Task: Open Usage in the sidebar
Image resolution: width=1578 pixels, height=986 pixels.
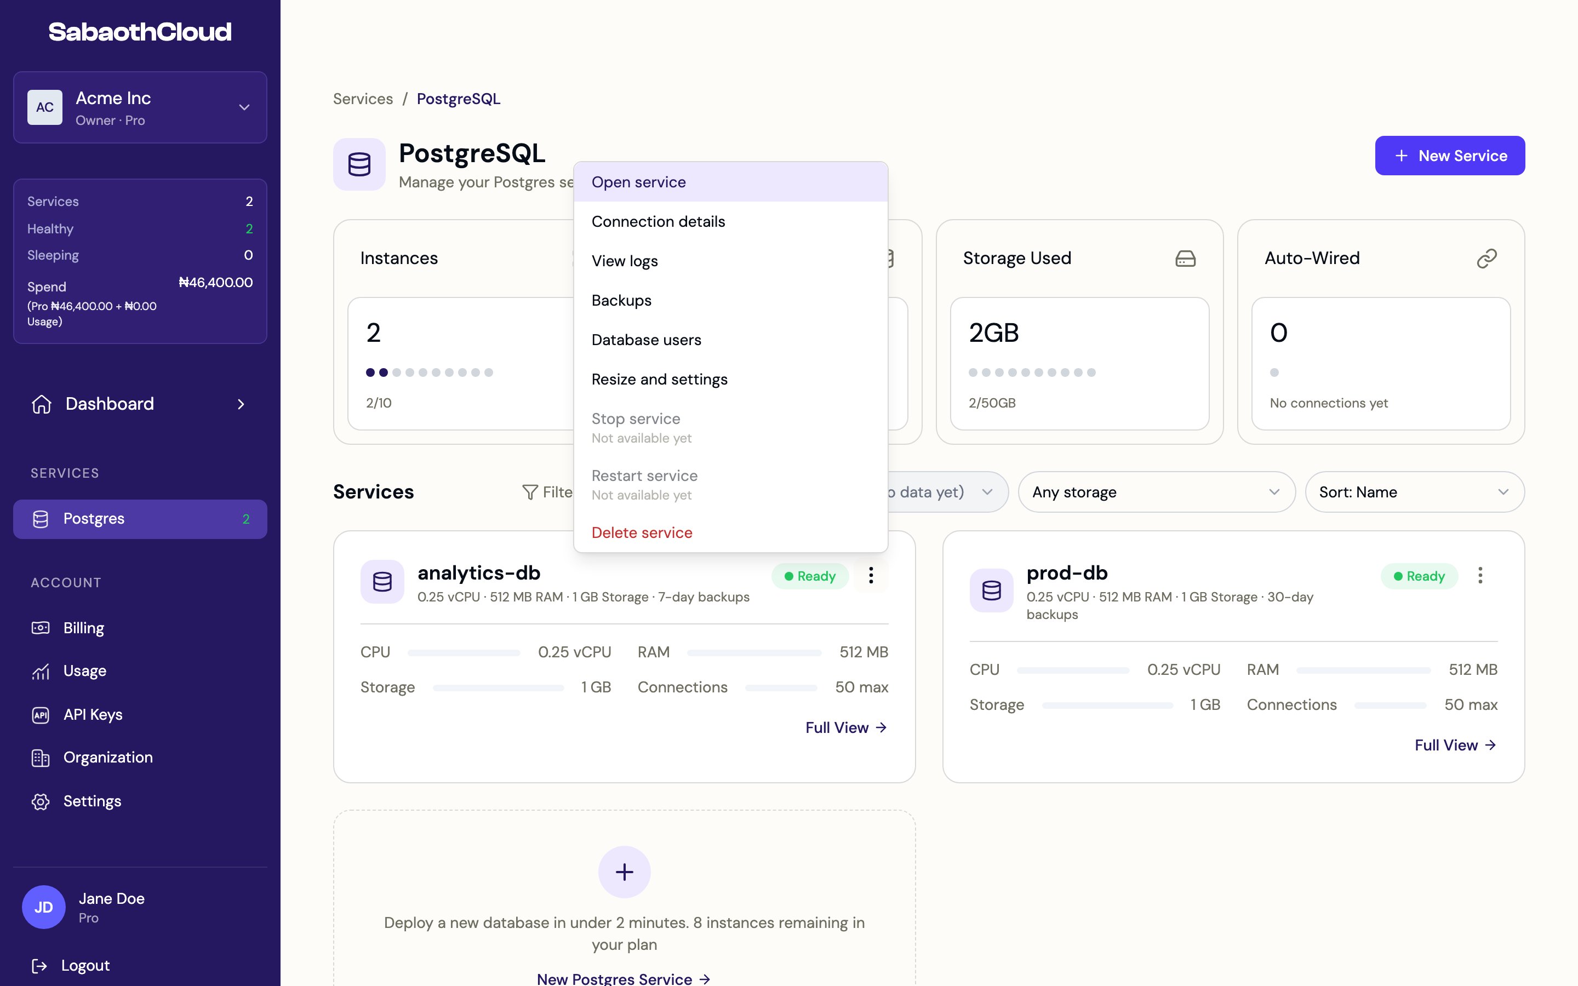Action: click(x=140, y=671)
